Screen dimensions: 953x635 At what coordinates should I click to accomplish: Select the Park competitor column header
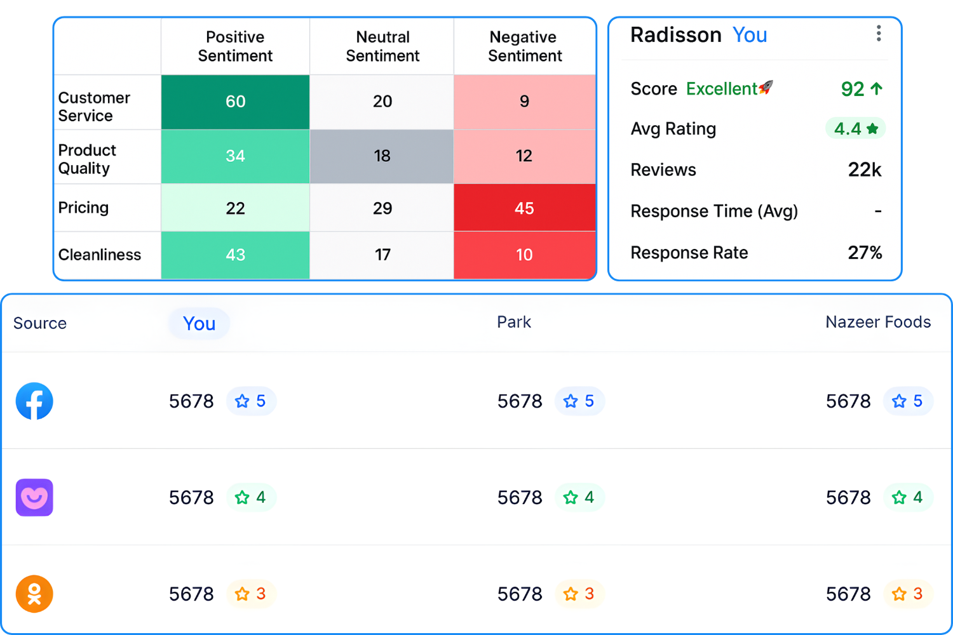[513, 323]
